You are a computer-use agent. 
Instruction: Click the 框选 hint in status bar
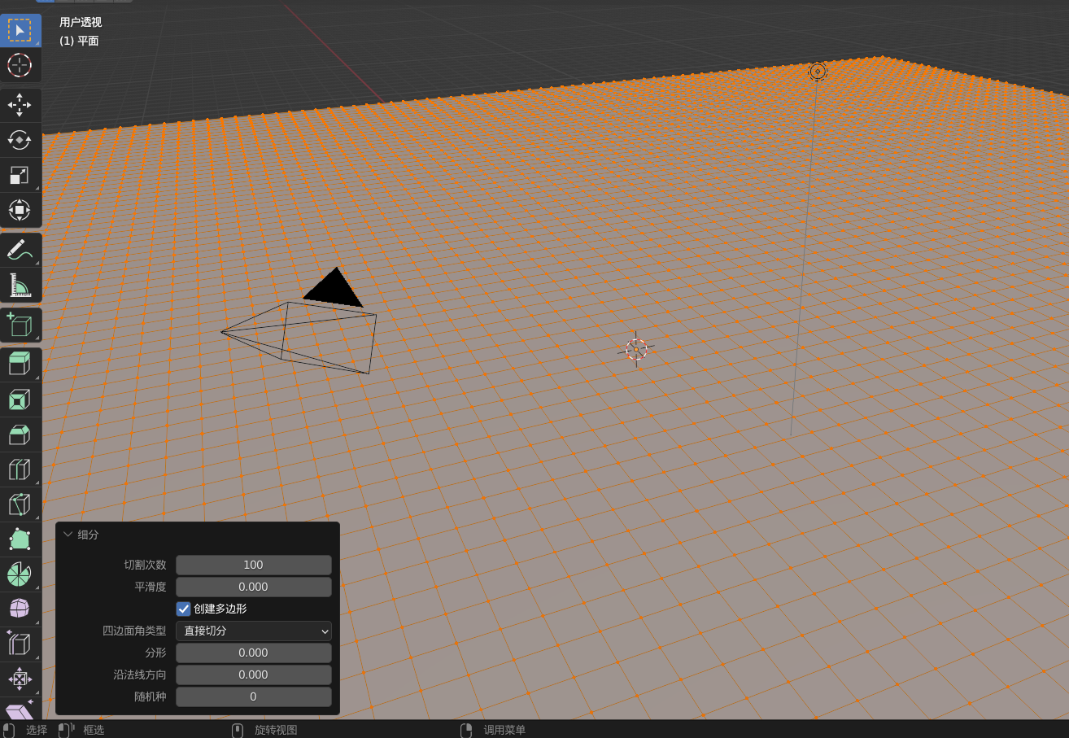(x=94, y=730)
